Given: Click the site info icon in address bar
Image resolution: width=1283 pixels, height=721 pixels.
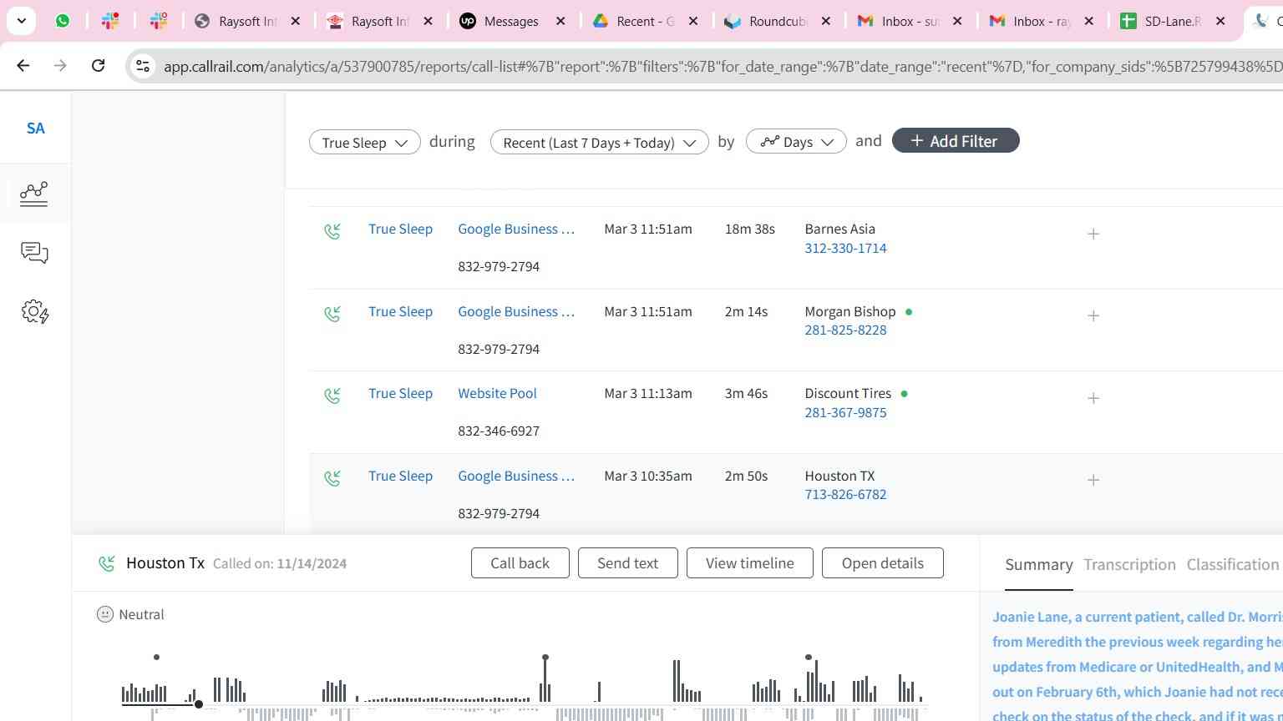Looking at the screenshot, I should (x=143, y=66).
